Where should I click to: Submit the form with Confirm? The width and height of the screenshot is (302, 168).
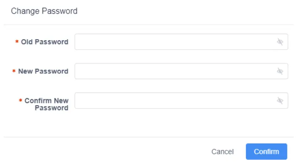[x=266, y=152]
